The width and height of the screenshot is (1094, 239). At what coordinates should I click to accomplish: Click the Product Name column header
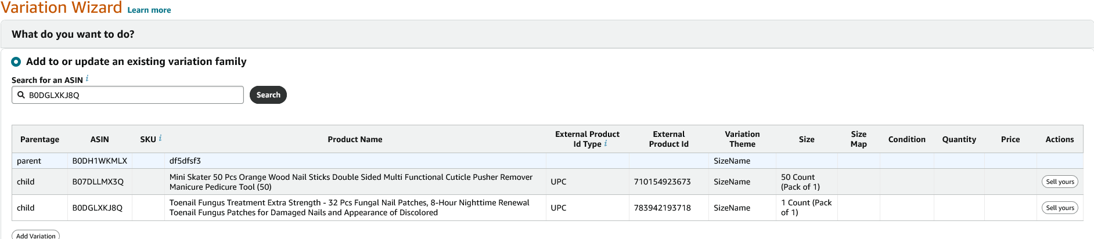(x=355, y=139)
